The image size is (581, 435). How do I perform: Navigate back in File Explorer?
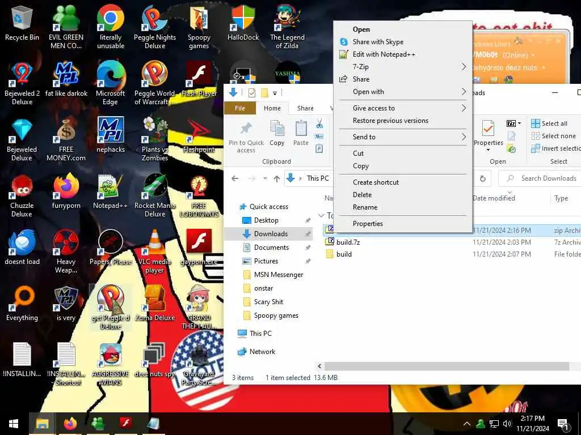coord(235,178)
